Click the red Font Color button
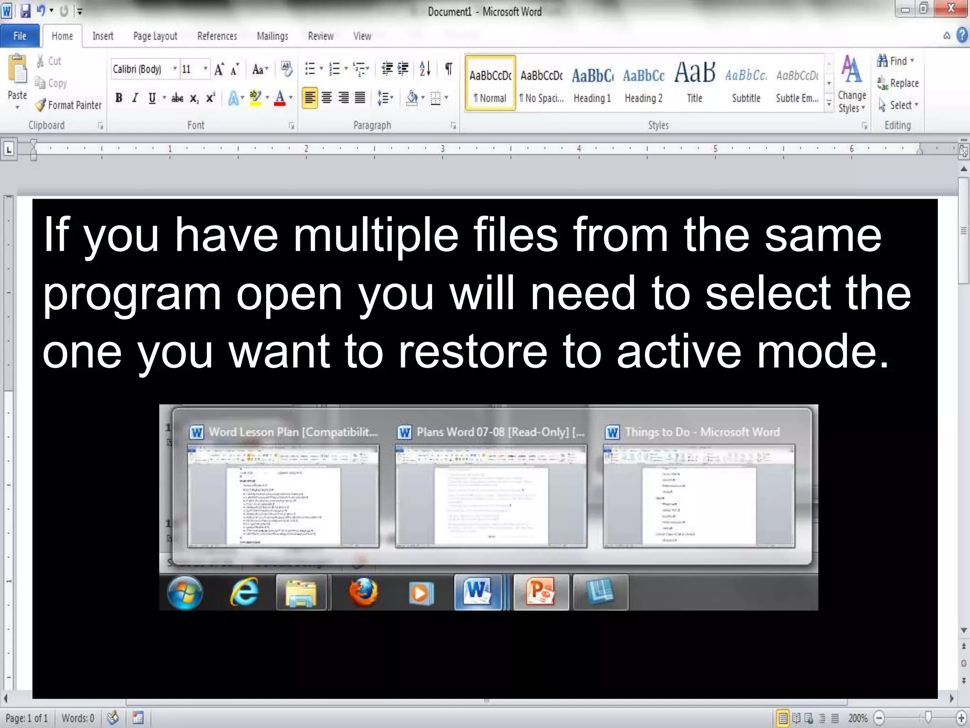This screenshot has height=728, width=970. tap(280, 98)
